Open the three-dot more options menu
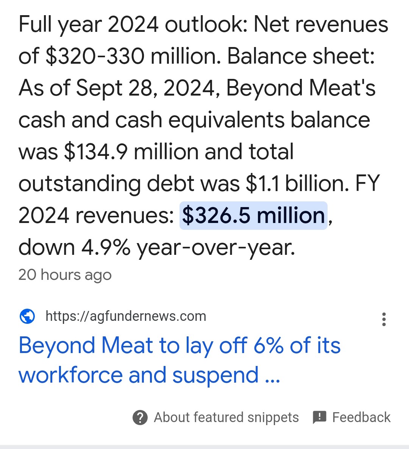Viewport: 409px width, 449px height. pos(384,319)
